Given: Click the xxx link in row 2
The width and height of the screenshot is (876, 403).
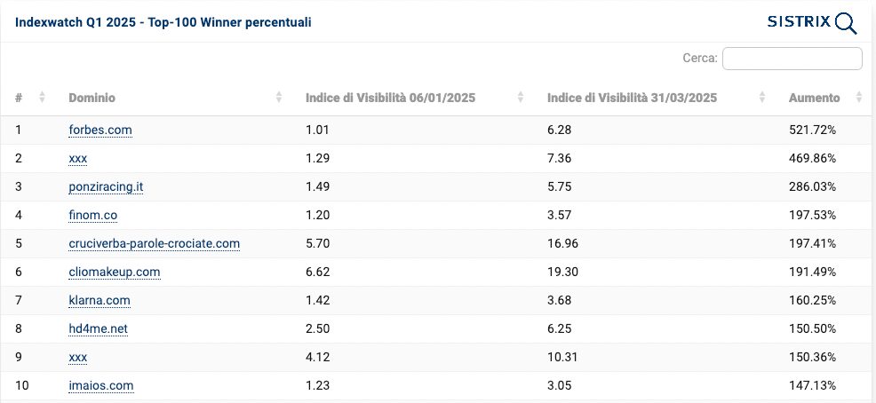Looking at the screenshot, I should (x=78, y=158).
